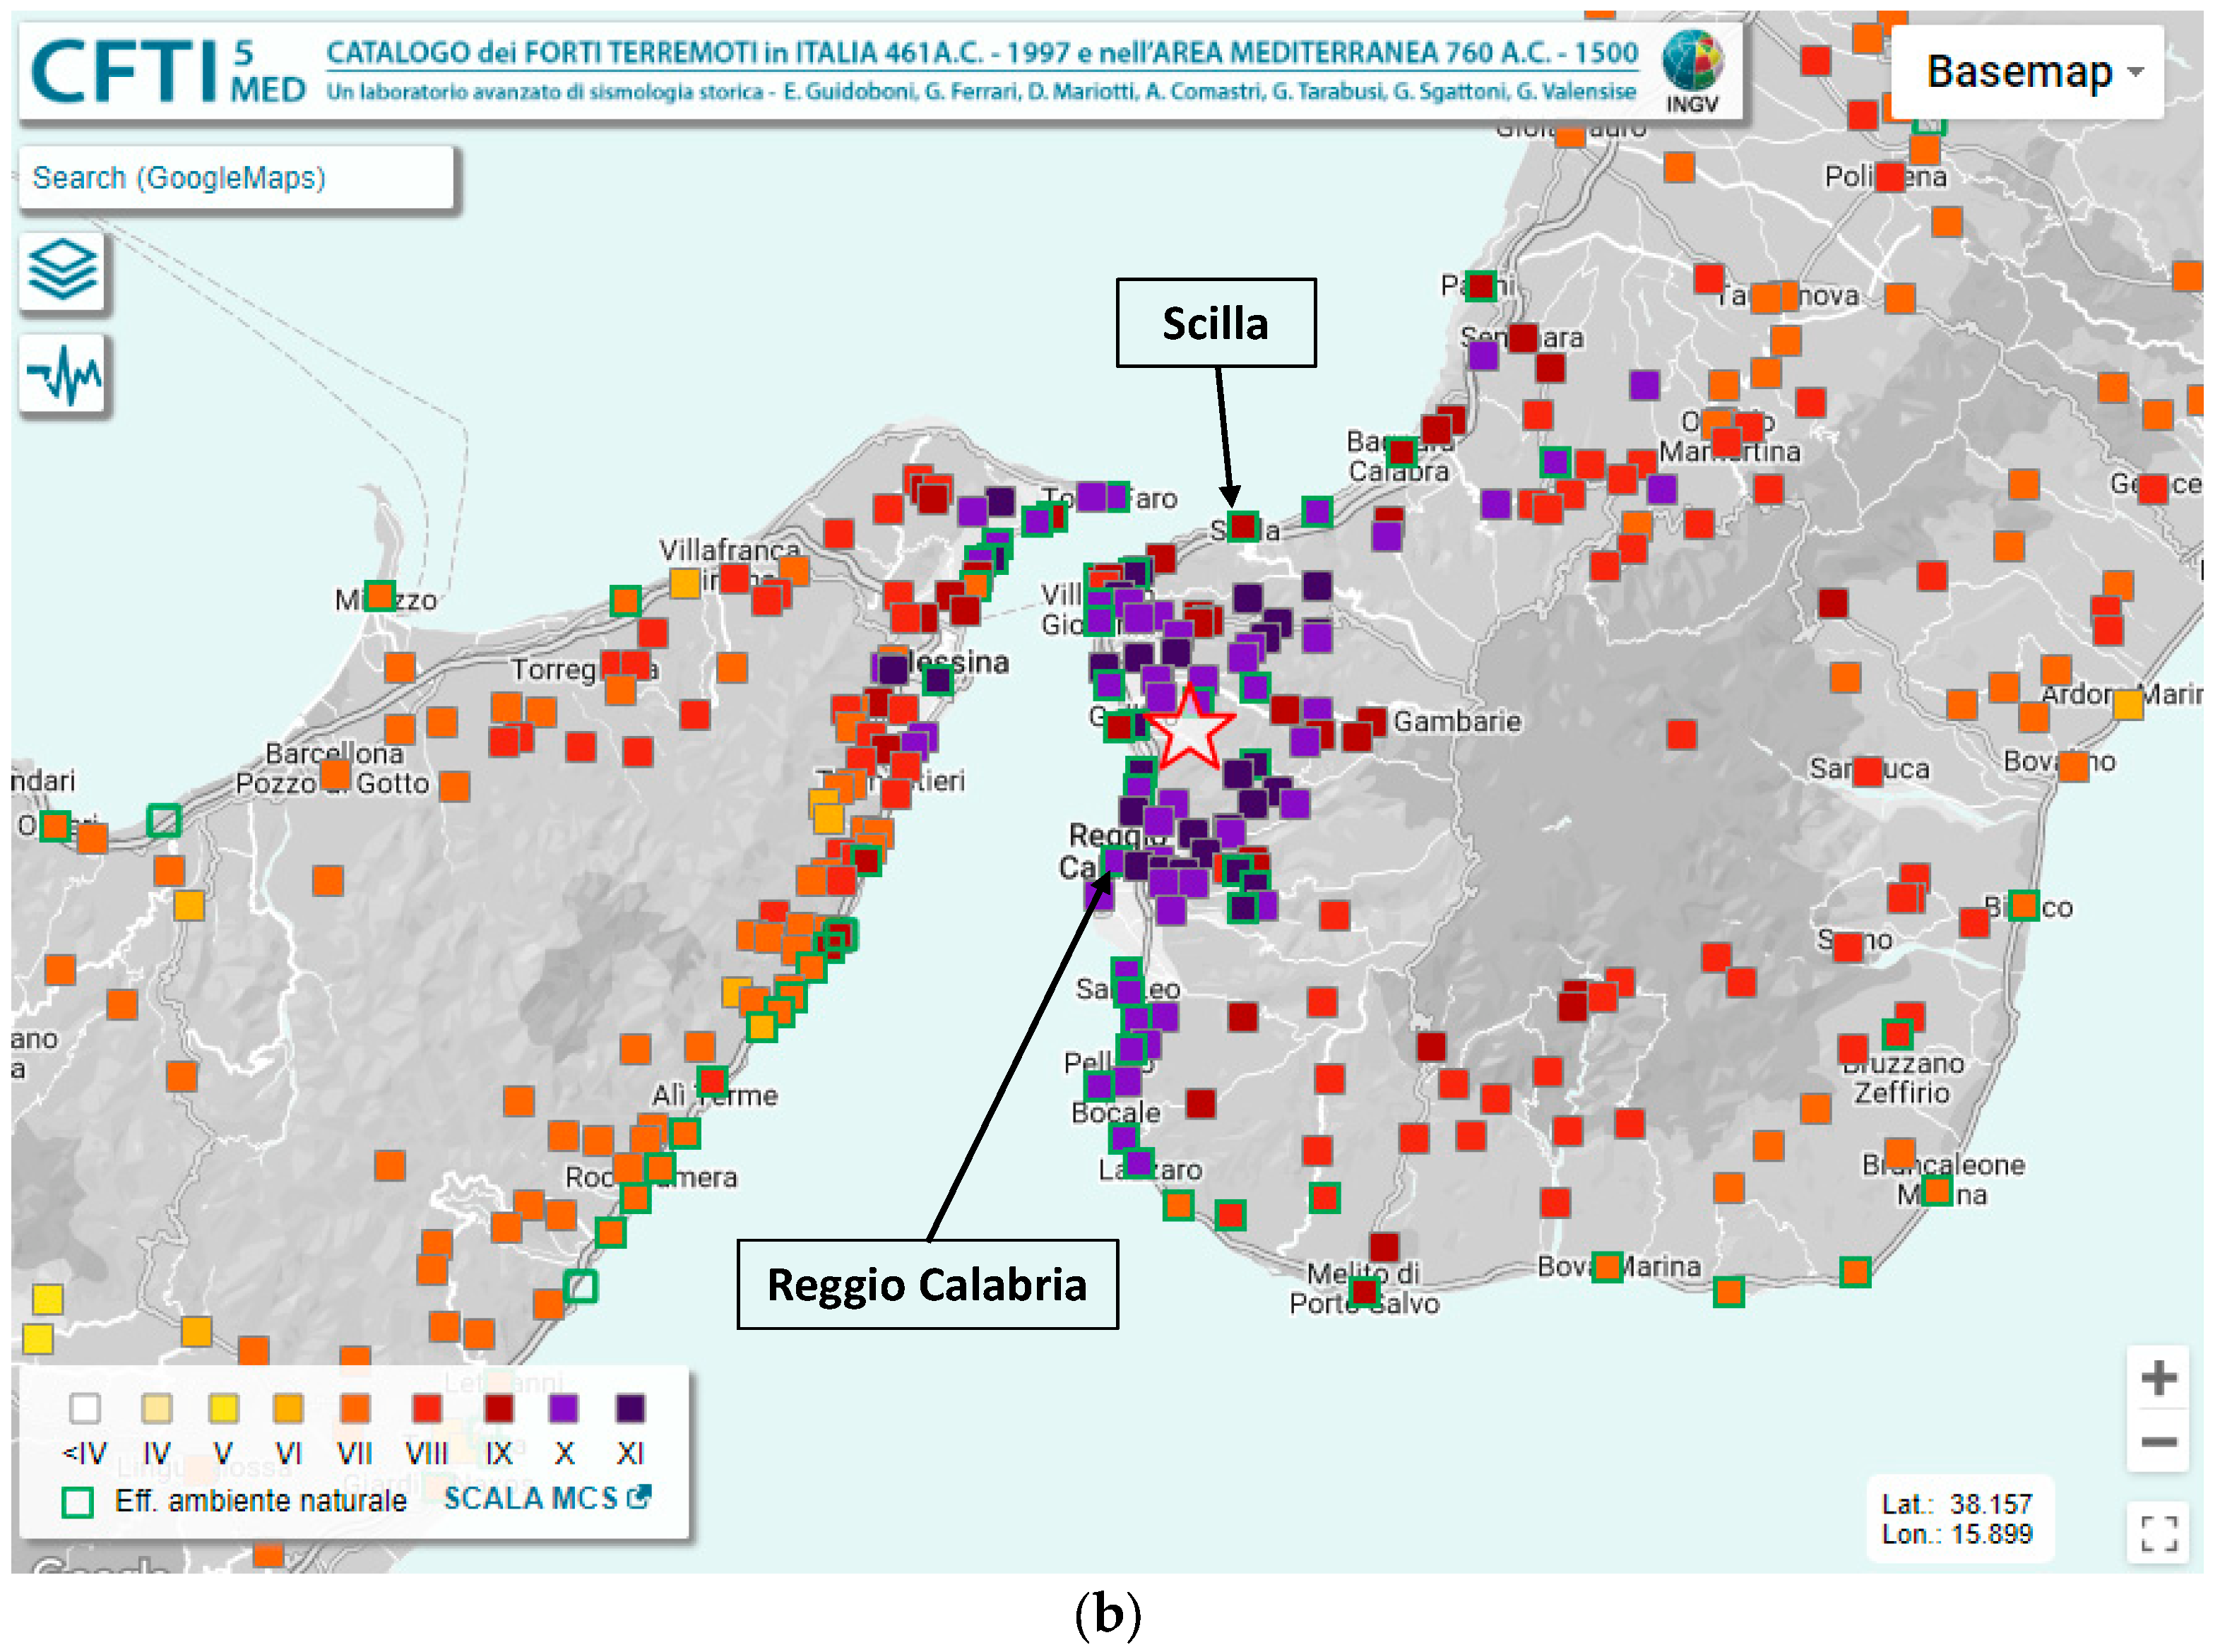Open the layers stack icon
Screen dimensions: 2220x1652
click(x=63, y=270)
